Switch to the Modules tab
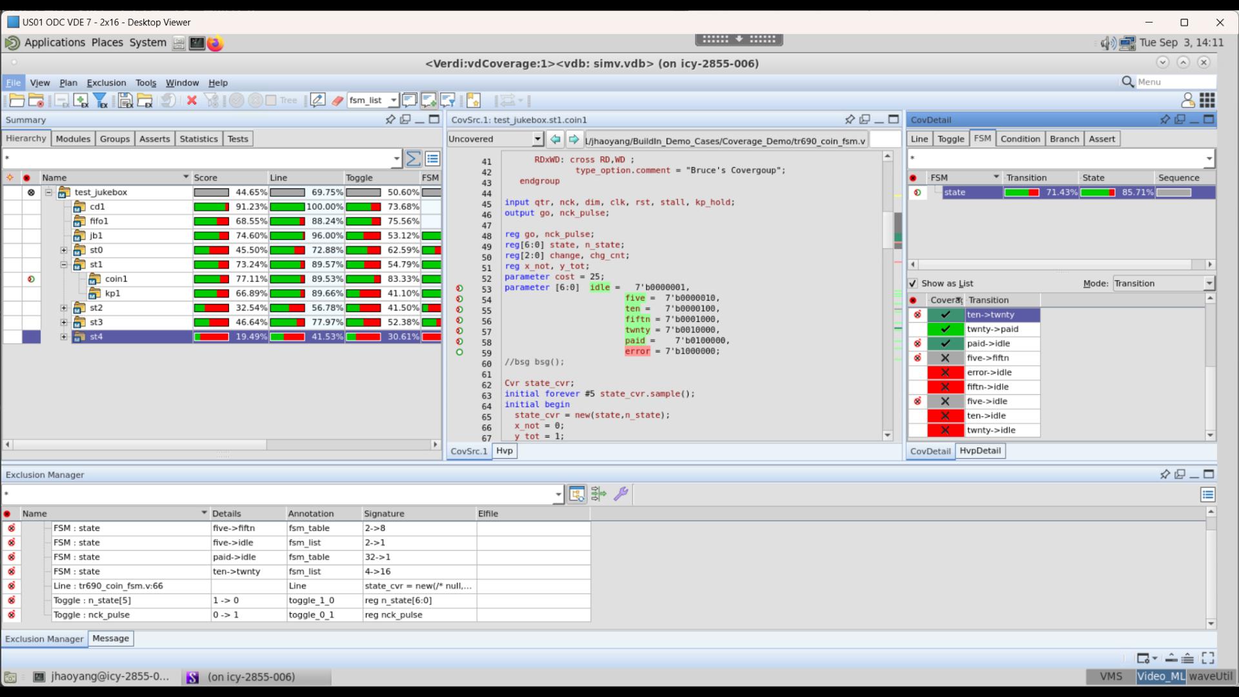The height and width of the screenshot is (697, 1239). [73, 139]
